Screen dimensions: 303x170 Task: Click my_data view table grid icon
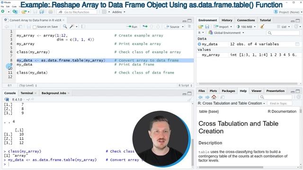(x=297, y=44)
